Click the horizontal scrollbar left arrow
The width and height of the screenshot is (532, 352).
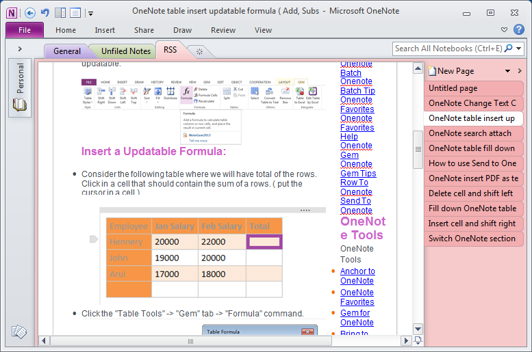[44, 340]
